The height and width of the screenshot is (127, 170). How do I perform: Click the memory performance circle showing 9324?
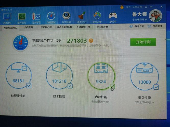click(101, 76)
